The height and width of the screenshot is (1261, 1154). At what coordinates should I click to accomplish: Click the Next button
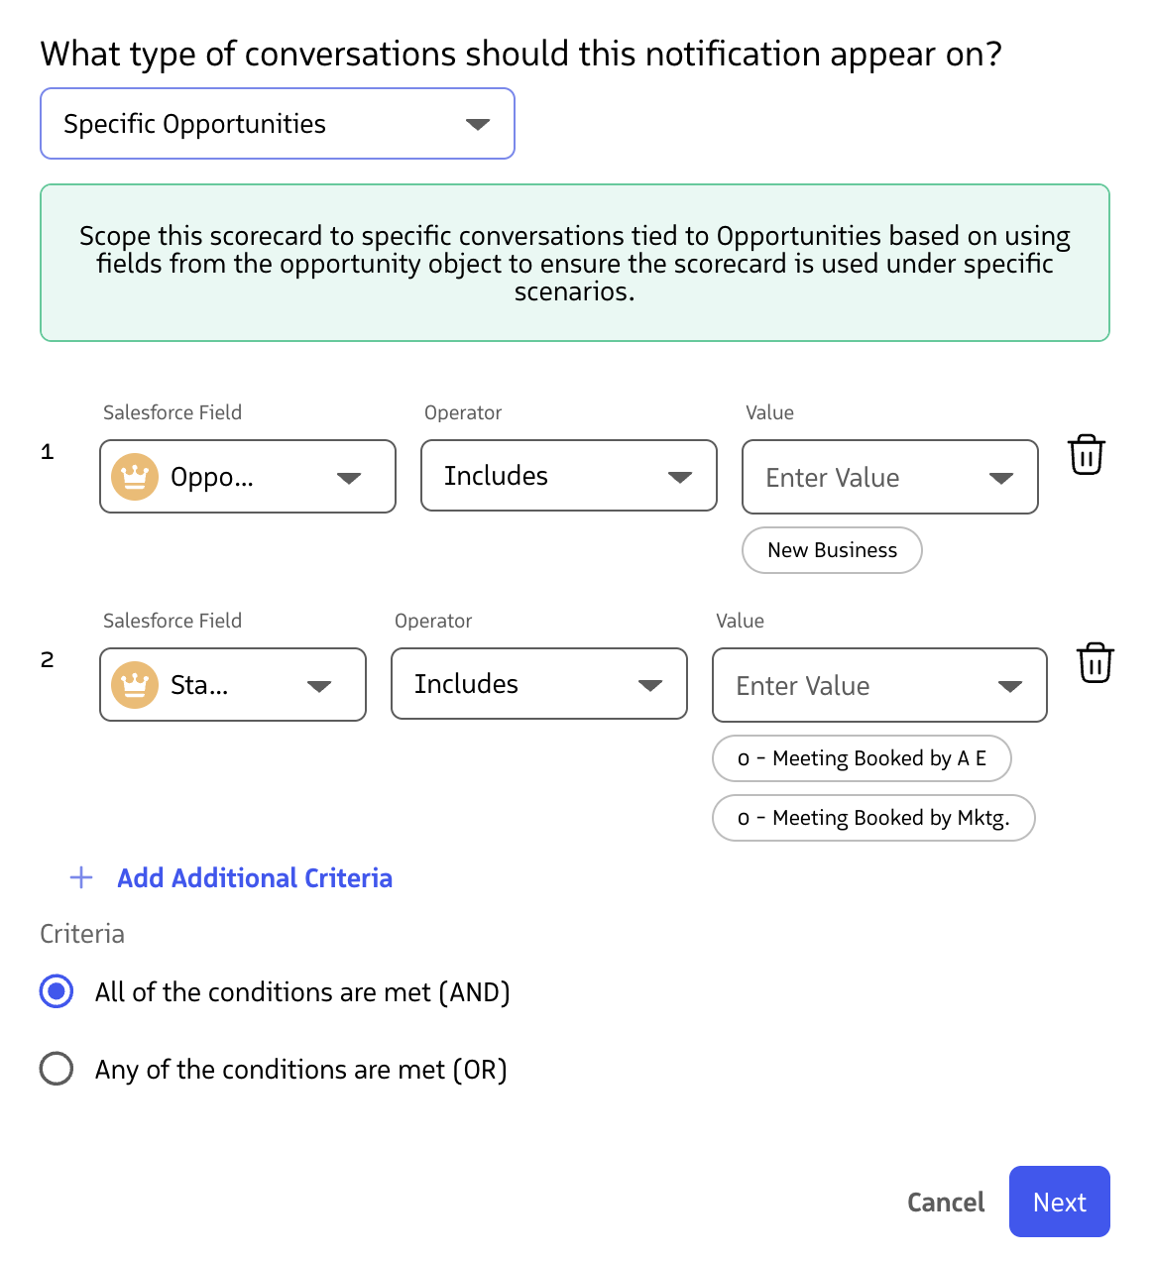pyautogui.click(x=1059, y=1202)
